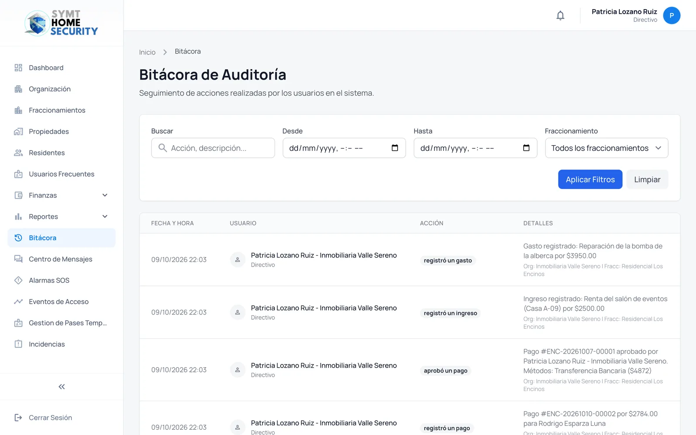The width and height of the screenshot is (696, 435).
Task: Open Residentes section
Action: click(62, 153)
